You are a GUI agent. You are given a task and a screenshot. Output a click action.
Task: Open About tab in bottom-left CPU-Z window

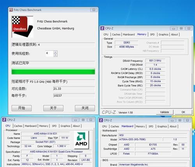(76, 126)
